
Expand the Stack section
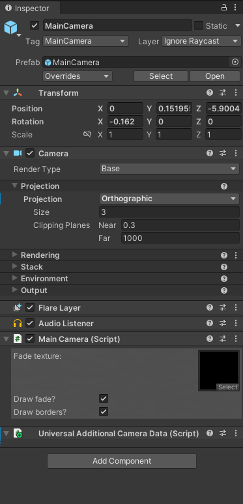(14, 266)
